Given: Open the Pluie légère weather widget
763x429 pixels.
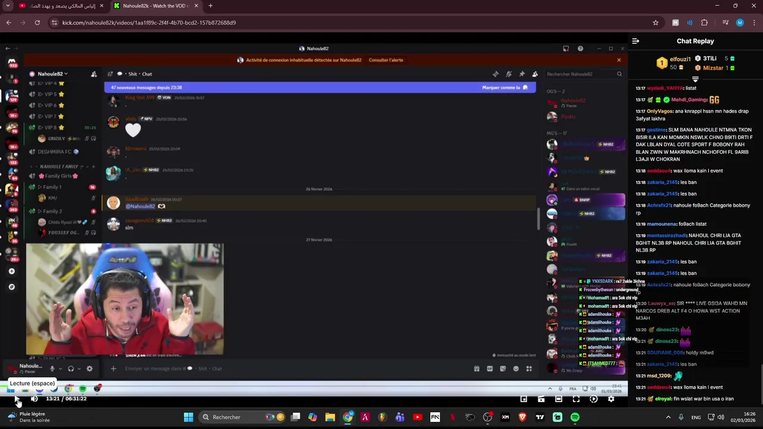Looking at the screenshot, I should tap(29, 417).
